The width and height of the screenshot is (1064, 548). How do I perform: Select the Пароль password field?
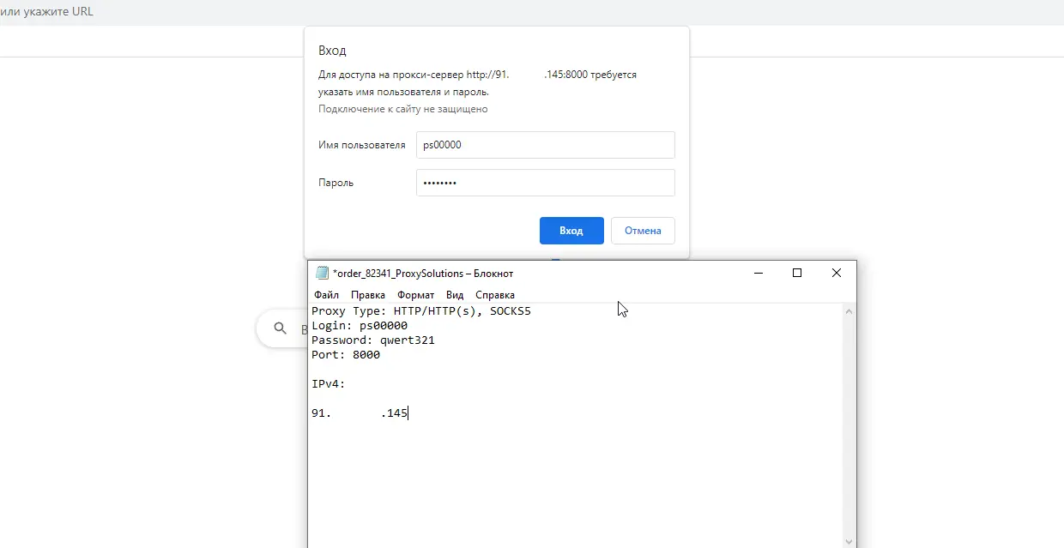(x=546, y=183)
